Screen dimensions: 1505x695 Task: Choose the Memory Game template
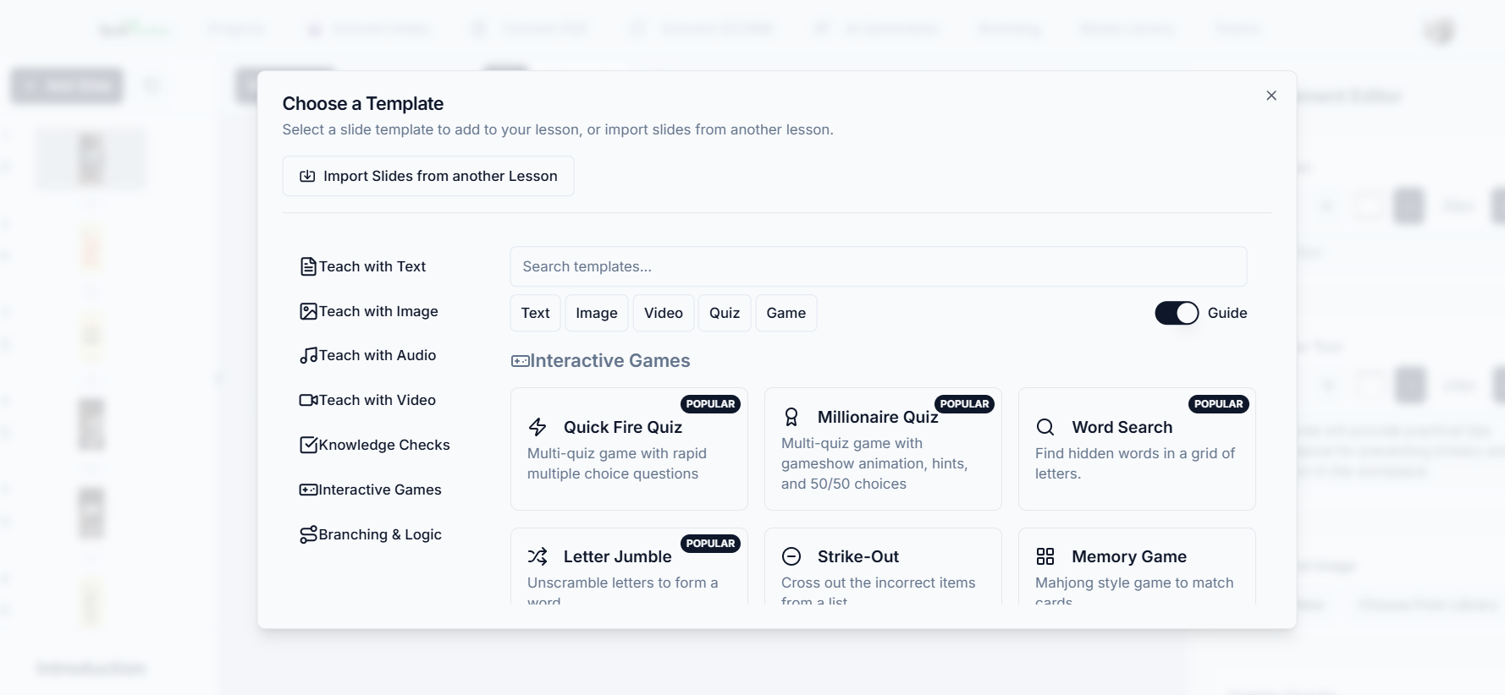pos(1137,566)
